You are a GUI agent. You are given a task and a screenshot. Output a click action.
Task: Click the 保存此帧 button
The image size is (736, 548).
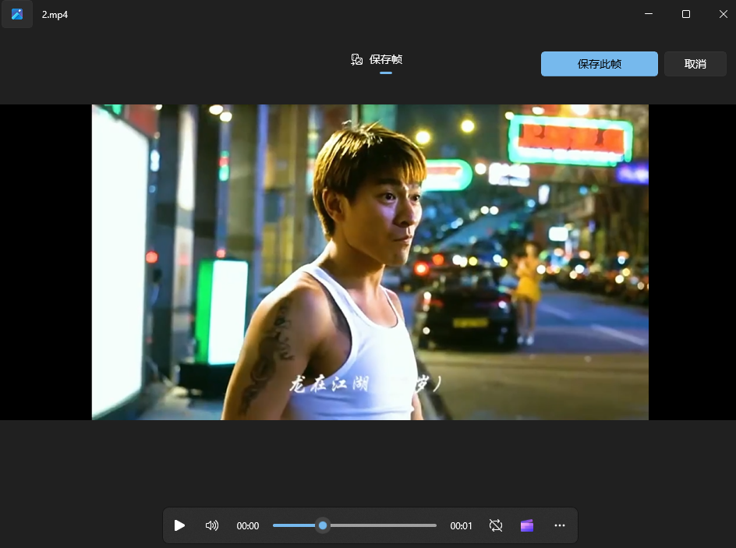pyautogui.click(x=599, y=64)
